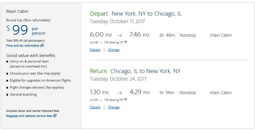The width and height of the screenshot is (255, 130).
Task: Click the square separator beside AA 383
Action: (x=101, y=43)
